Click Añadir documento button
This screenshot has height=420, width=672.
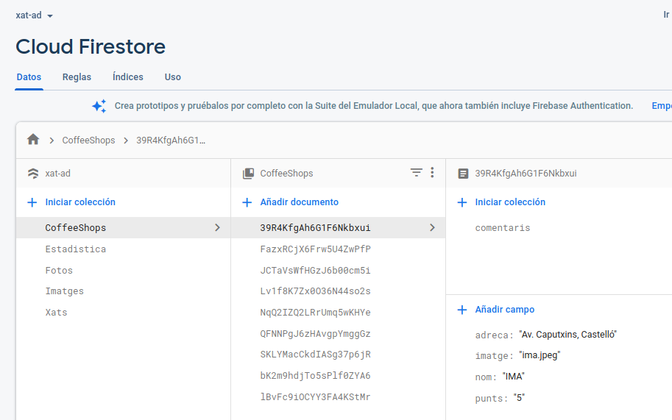tap(299, 202)
